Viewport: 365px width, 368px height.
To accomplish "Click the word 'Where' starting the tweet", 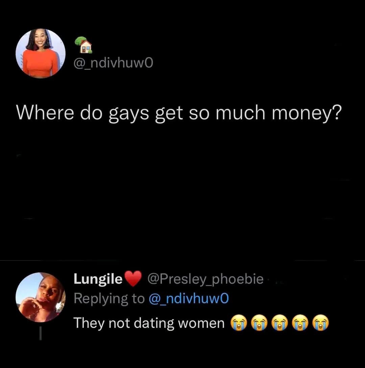I will (45, 112).
